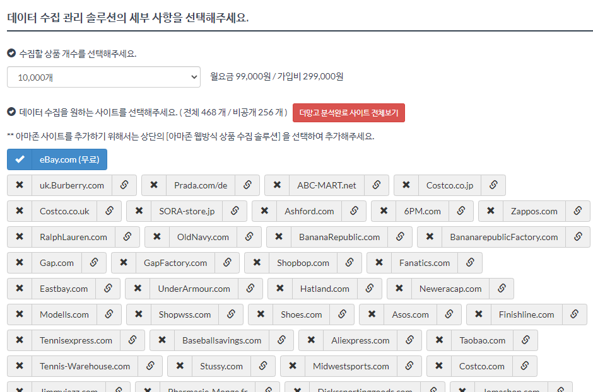This screenshot has height=392, width=593.
Task: Open the link icon for Fanatics.com
Action: 470,263
